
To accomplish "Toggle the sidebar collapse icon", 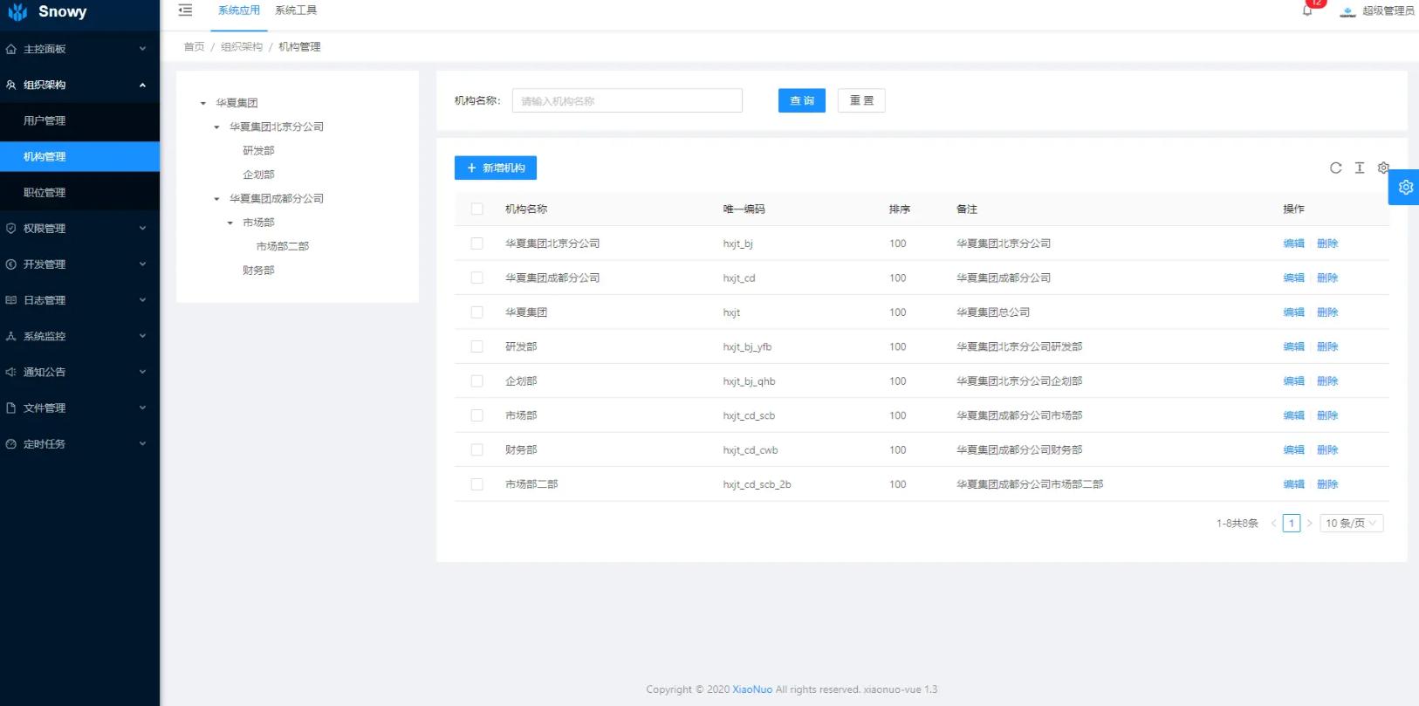I will point(185,10).
